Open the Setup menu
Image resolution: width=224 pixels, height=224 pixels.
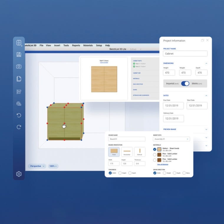pos(99,45)
